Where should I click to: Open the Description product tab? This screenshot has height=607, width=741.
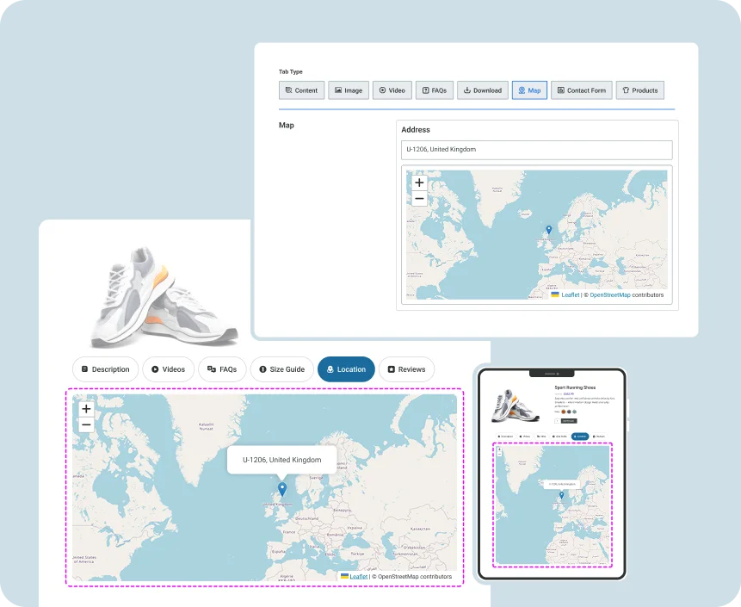[105, 369]
